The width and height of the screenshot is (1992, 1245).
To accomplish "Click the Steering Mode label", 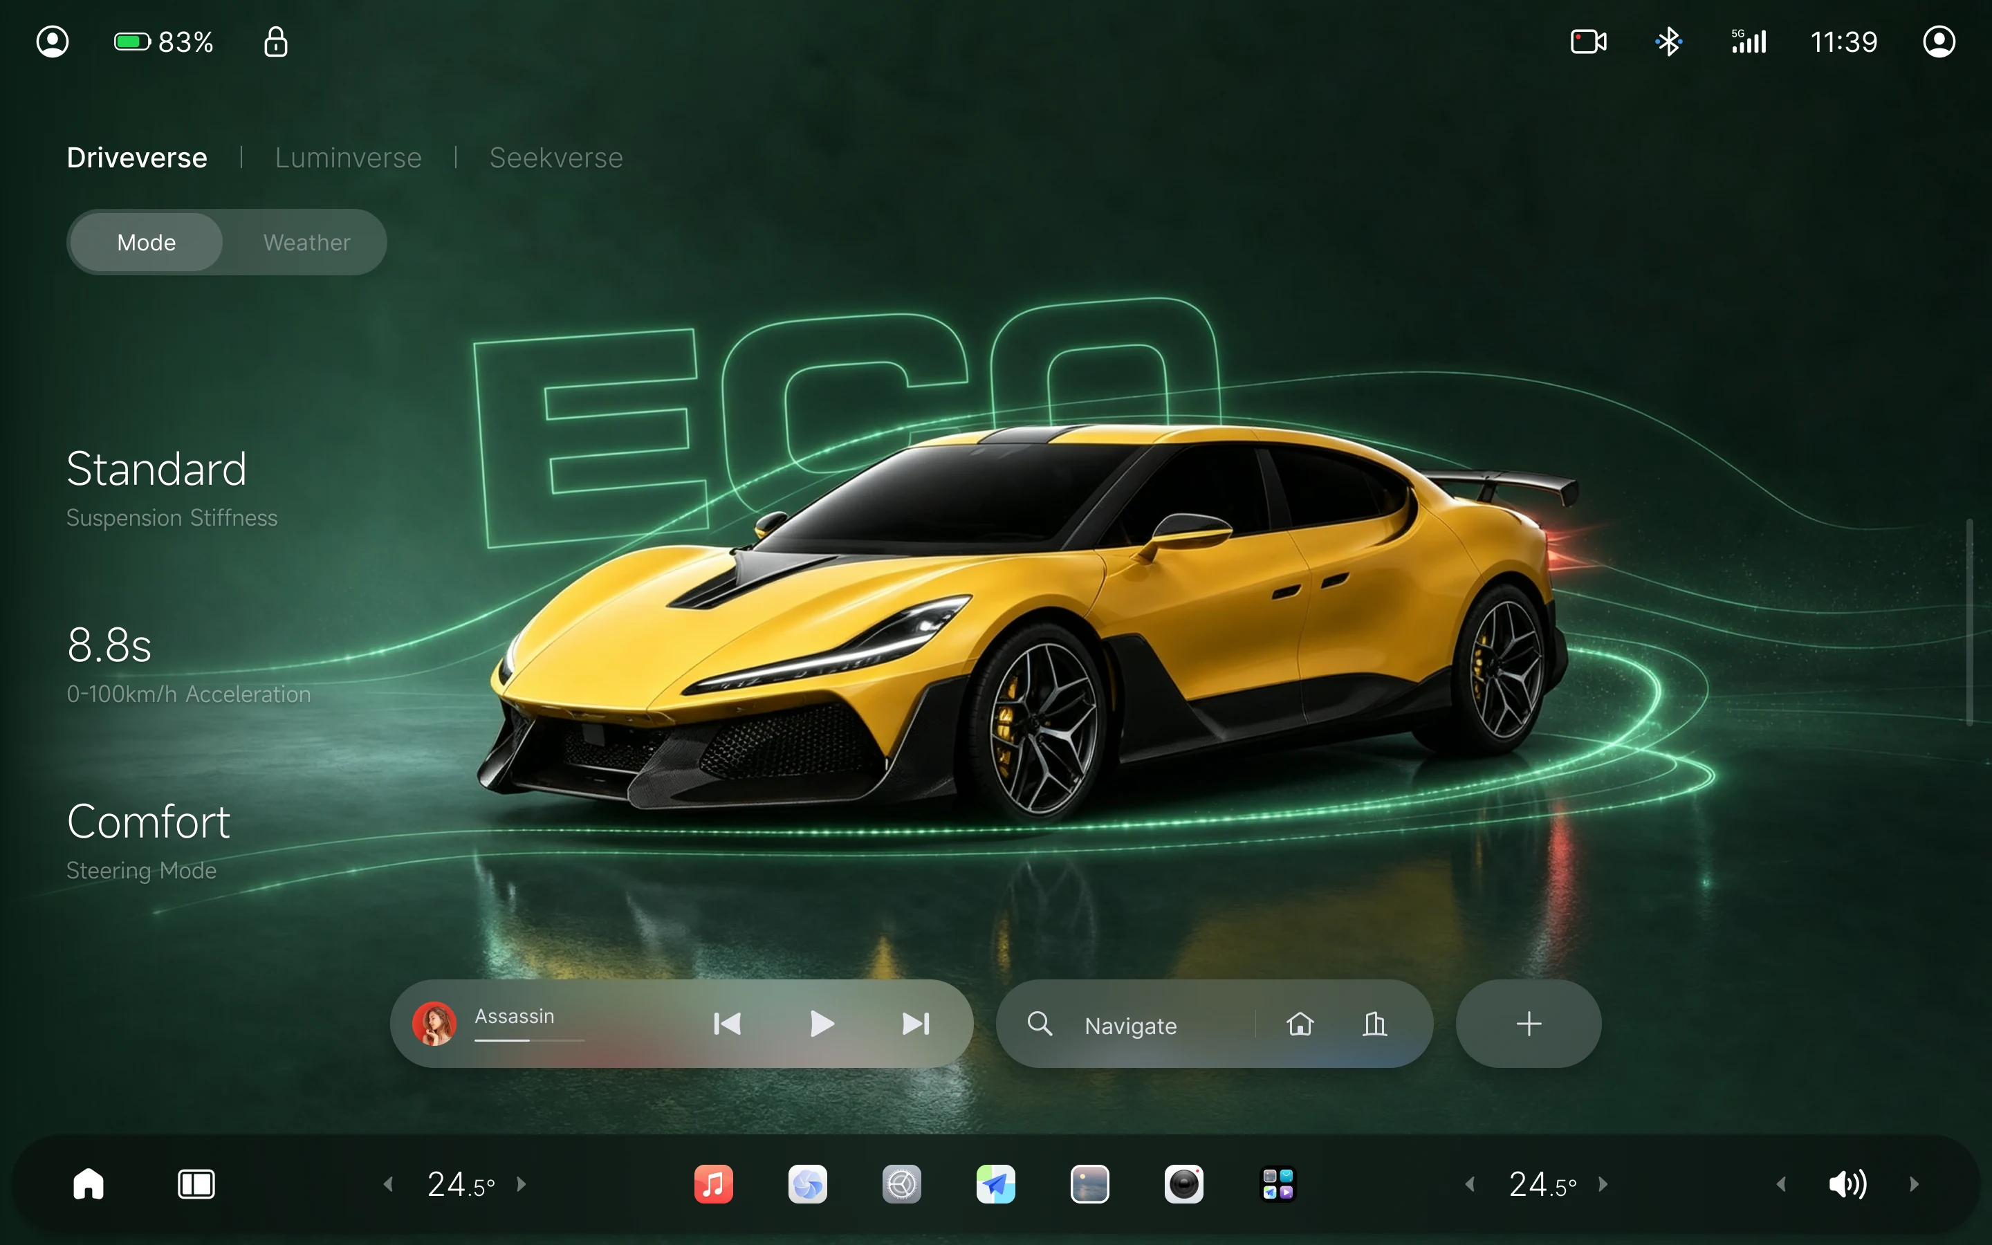I will coord(142,870).
